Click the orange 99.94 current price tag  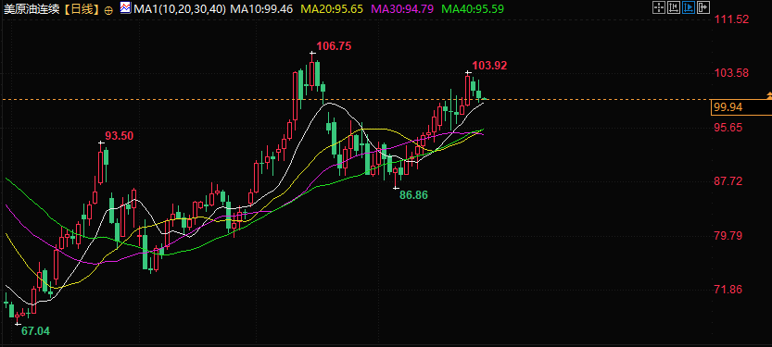coord(741,107)
